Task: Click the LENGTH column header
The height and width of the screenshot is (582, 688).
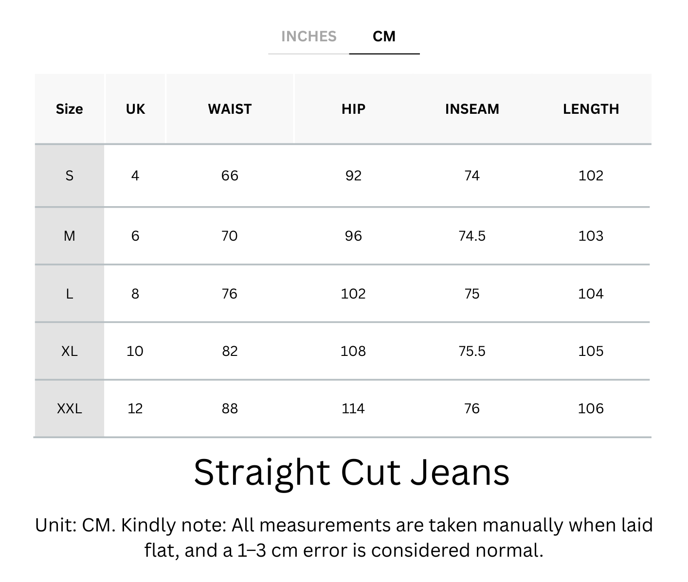Action: 591,109
